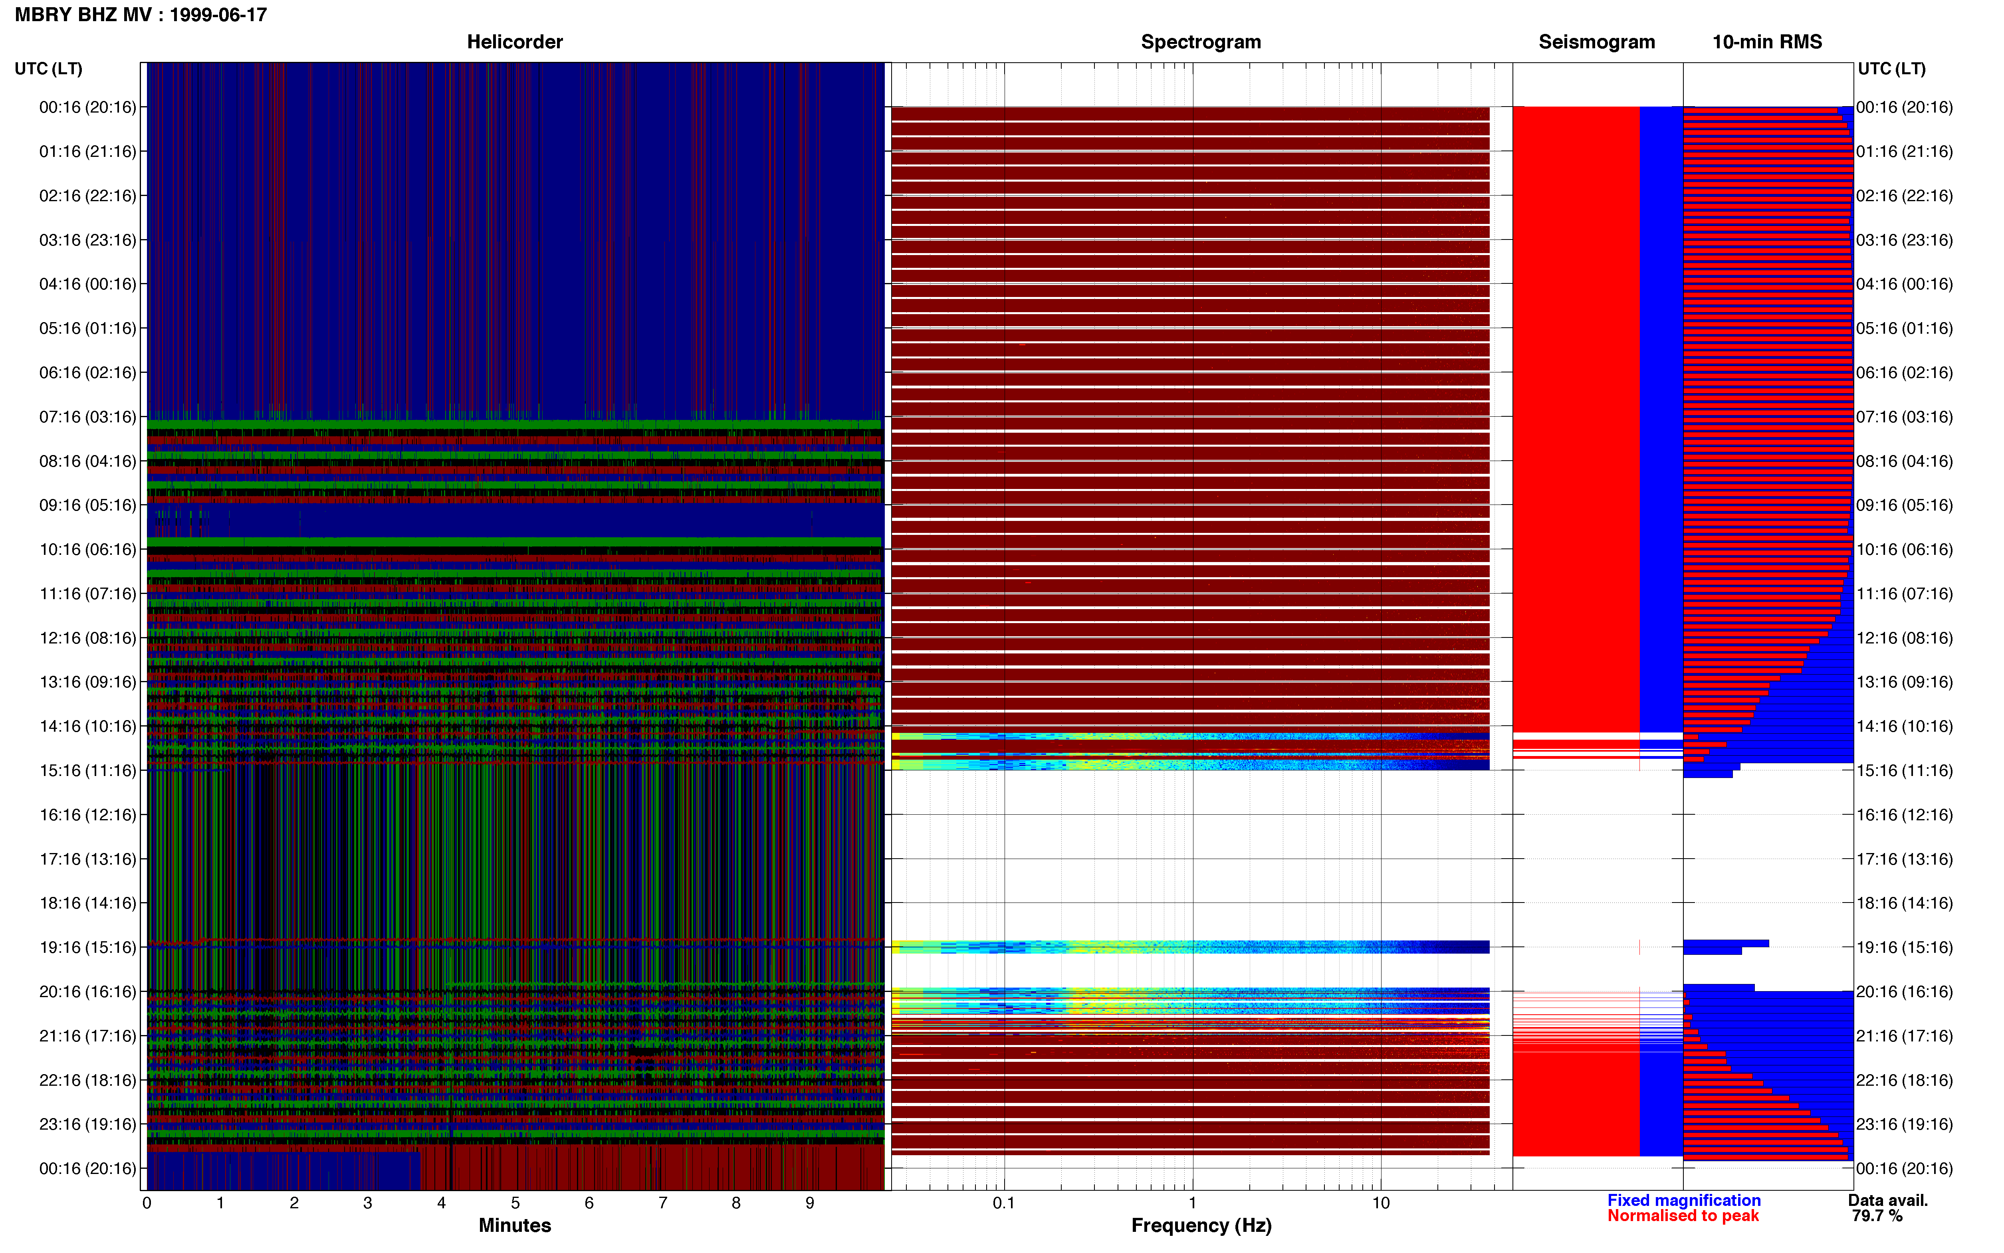The image size is (2004, 1253).
Task: Select the 'Helicorder' panel heading
Action: (x=515, y=42)
